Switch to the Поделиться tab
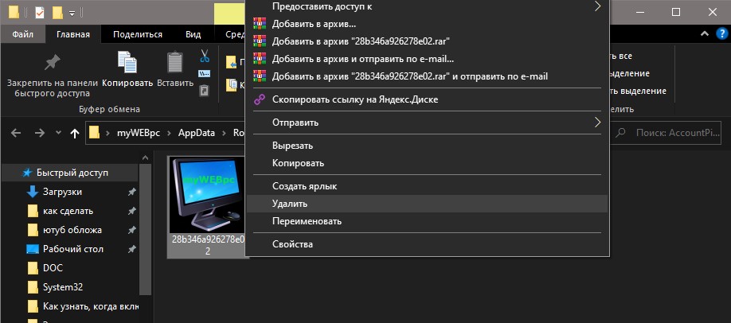The width and height of the screenshot is (731, 323). click(x=138, y=34)
